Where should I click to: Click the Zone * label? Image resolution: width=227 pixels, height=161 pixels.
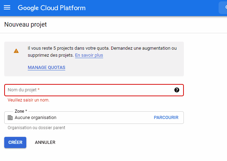click(x=21, y=111)
